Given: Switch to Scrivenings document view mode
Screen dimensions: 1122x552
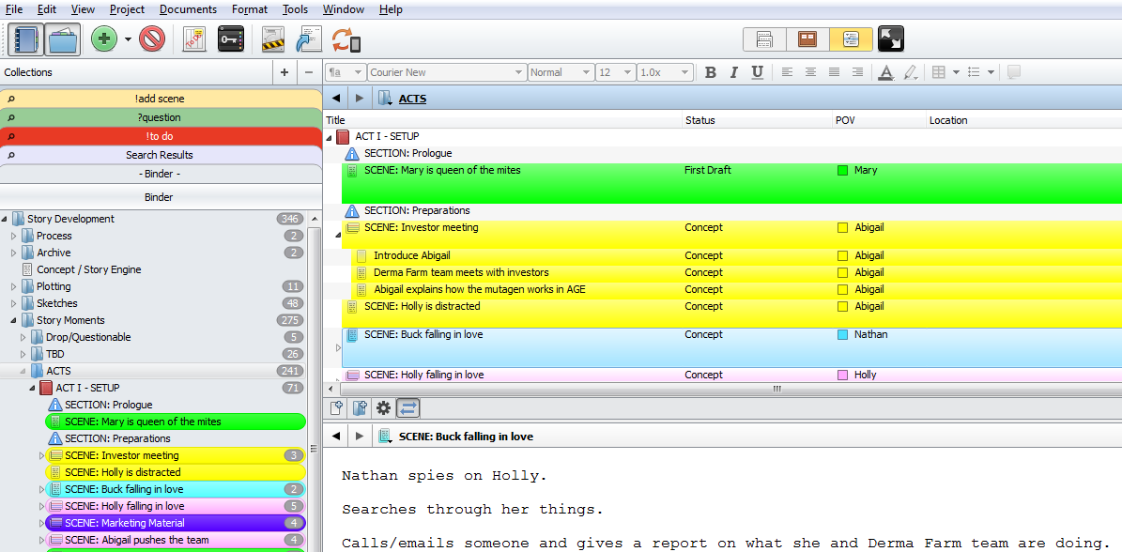Looking at the screenshot, I should click(x=764, y=39).
